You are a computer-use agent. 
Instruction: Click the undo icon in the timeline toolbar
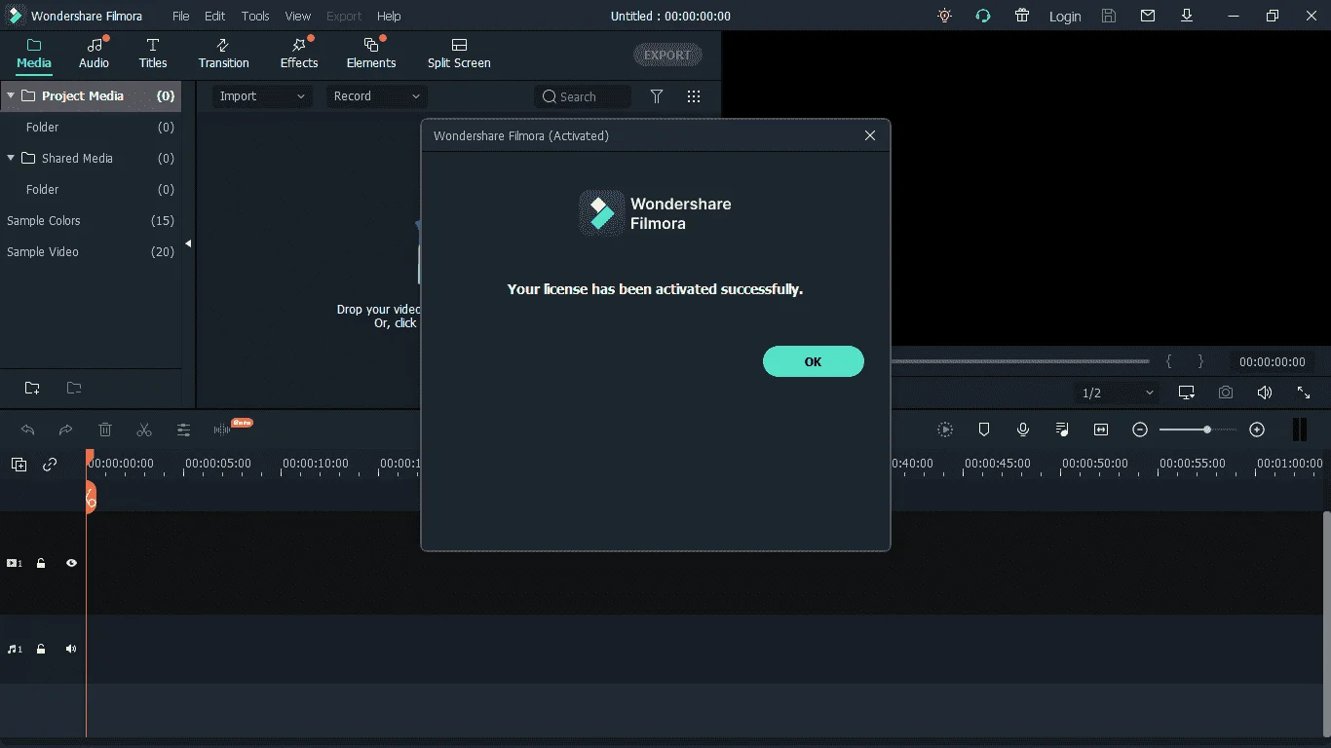tap(27, 430)
